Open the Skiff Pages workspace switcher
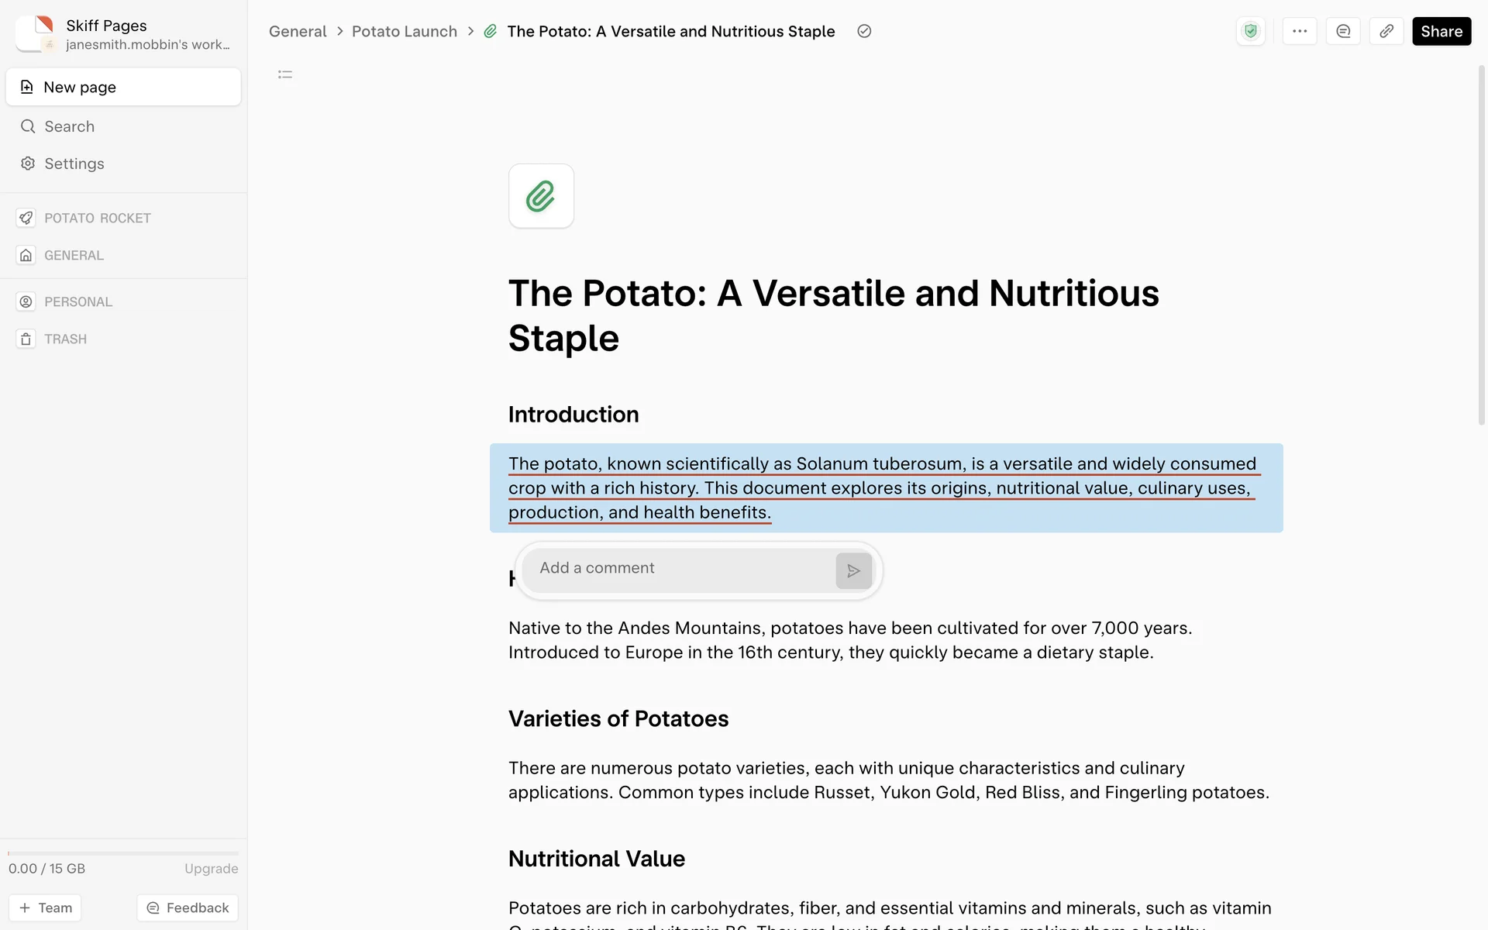Viewport: 1488px width, 930px height. click(124, 34)
